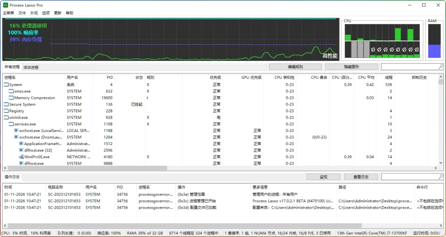Sort the log by 更多信息 column
The image size is (446, 237).
294,187
